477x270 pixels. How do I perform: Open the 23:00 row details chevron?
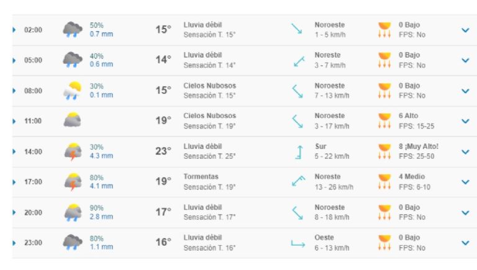tap(465, 243)
